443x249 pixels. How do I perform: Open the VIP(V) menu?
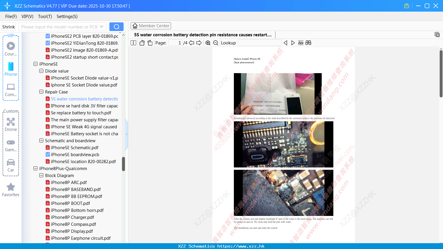pyautogui.click(x=27, y=17)
